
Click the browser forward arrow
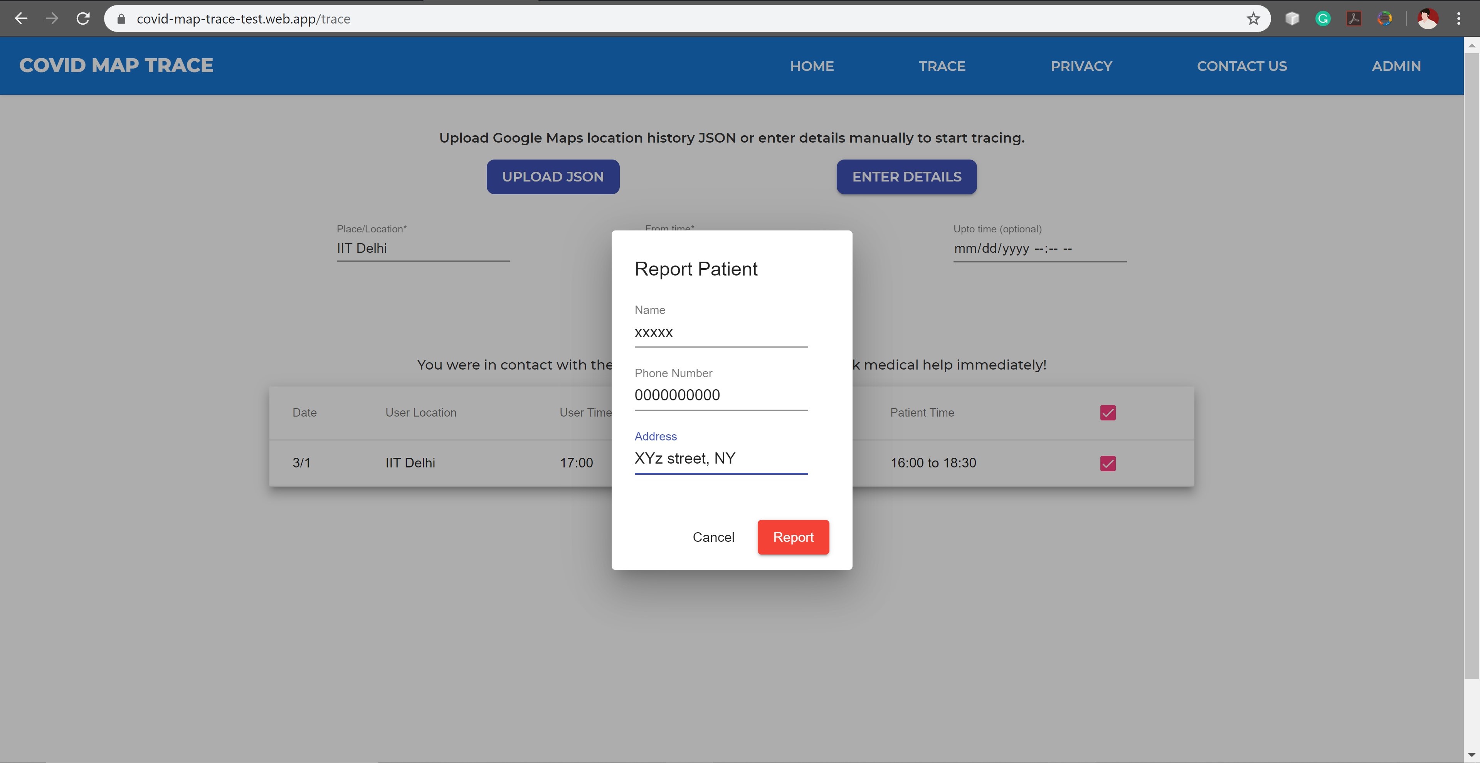tap(52, 19)
